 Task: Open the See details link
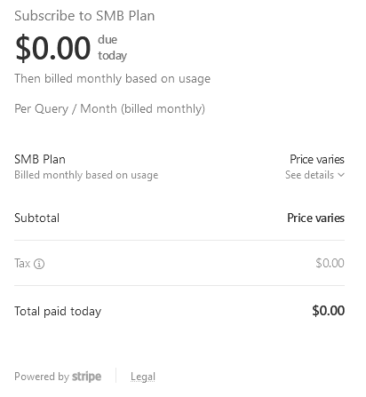[309, 175]
